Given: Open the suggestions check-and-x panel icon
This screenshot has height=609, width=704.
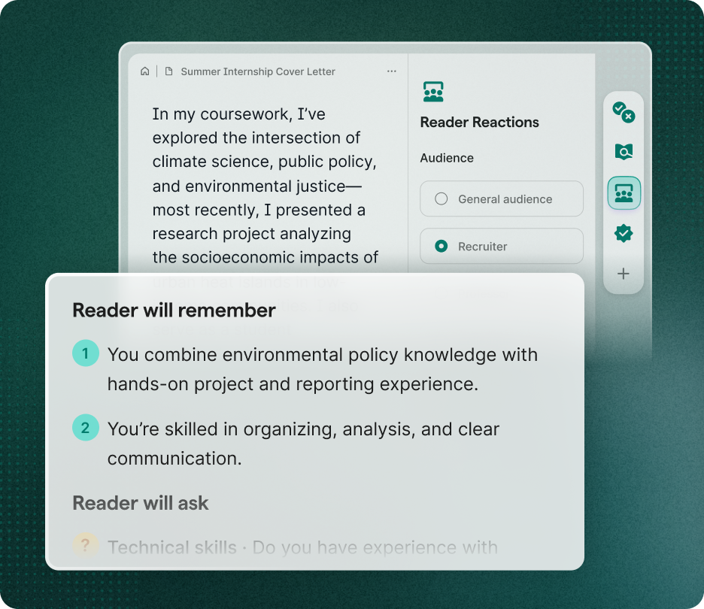Looking at the screenshot, I should click(x=623, y=114).
